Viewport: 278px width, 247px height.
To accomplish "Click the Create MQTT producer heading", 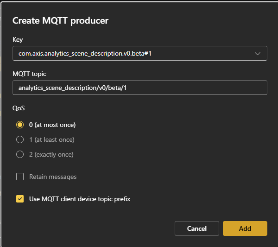I will (60, 21).
